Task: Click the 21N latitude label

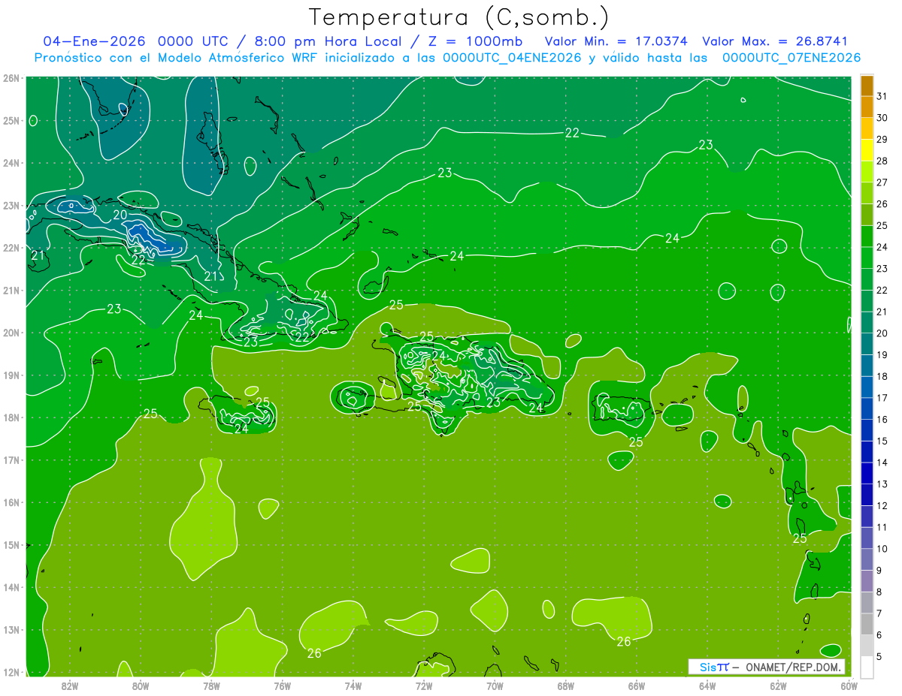Action: [x=11, y=291]
